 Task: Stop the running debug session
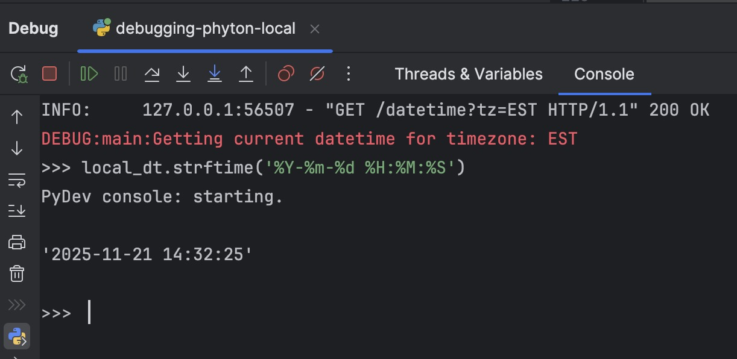pyautogui.click(x=49, y=74)
